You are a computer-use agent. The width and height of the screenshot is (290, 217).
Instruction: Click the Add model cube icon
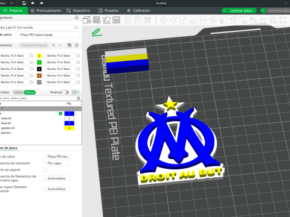[x=87, y=20]
